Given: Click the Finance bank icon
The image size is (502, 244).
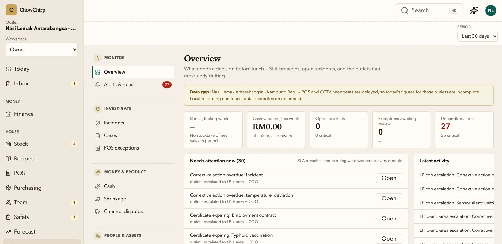Looking at the screenshot, I should pos(8,114).
